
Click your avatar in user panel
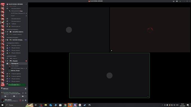coord(3,100)
